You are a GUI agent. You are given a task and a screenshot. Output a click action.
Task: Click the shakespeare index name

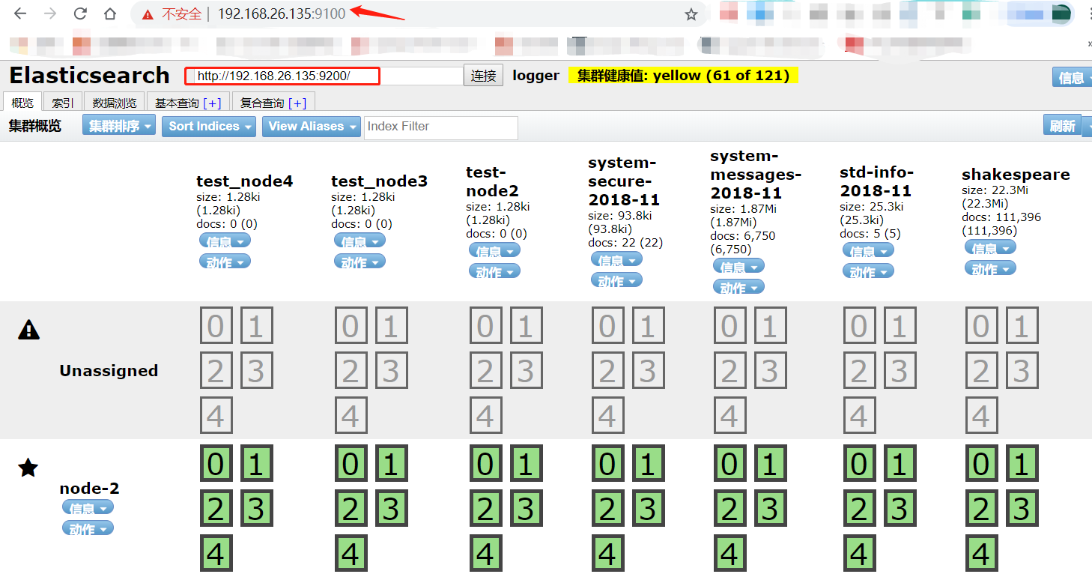pyautogui.click(x=1016, y=175)
